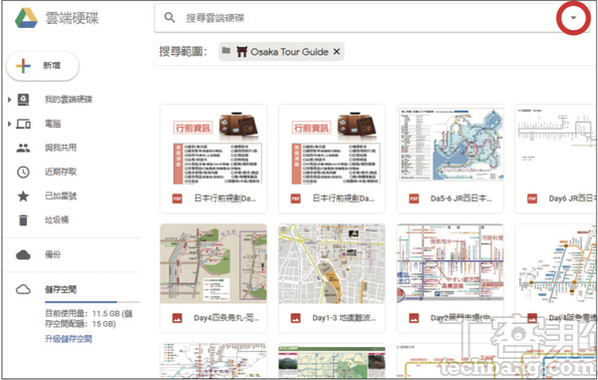
Task: Open second 日本行前規劃 PDF thumbnail
Action: 332,145
